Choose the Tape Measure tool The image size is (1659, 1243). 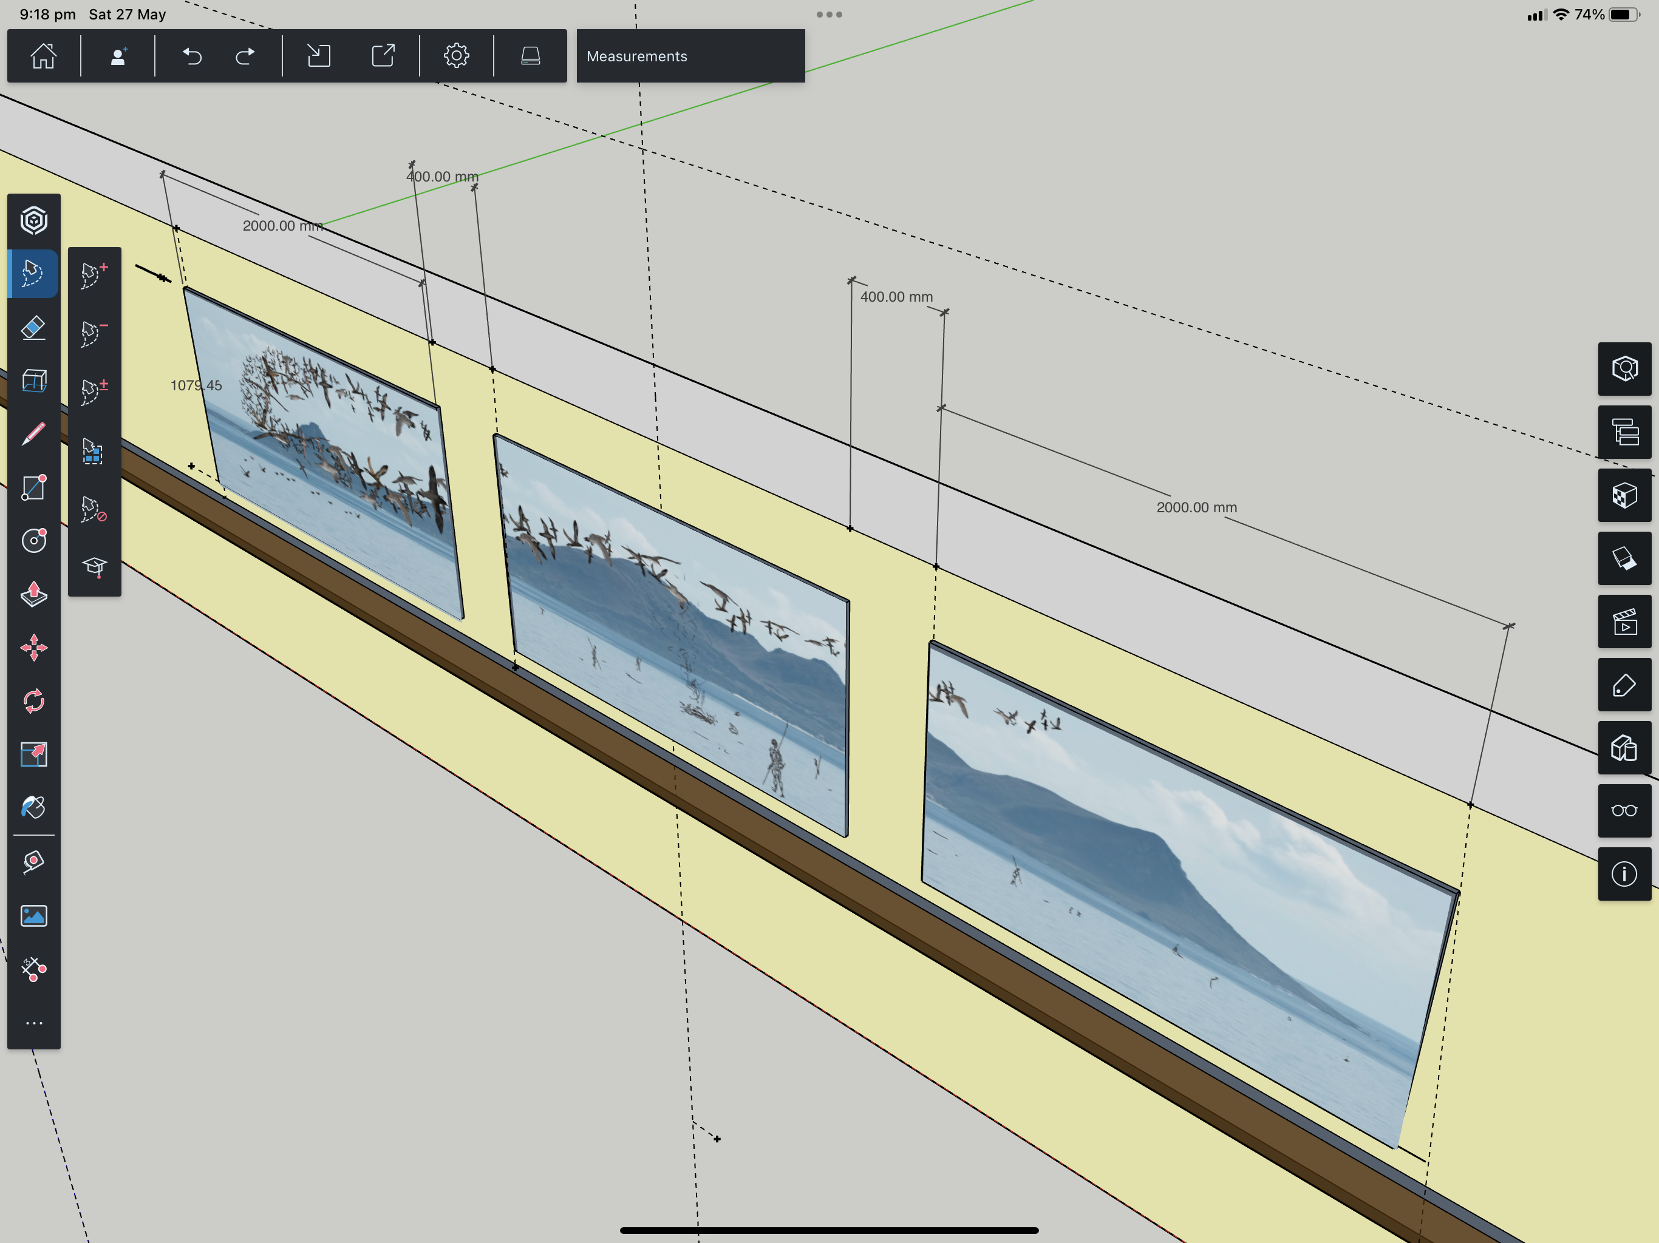coord(34,861)
